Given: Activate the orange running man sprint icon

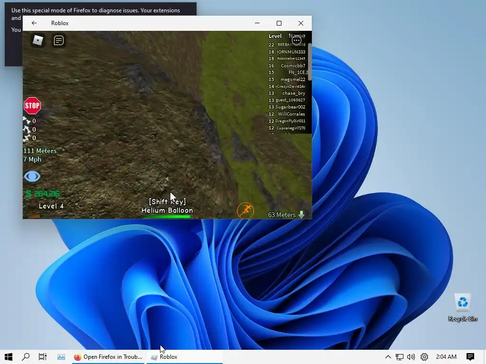Looking at the screenshot, I should (x=245, y=211).
